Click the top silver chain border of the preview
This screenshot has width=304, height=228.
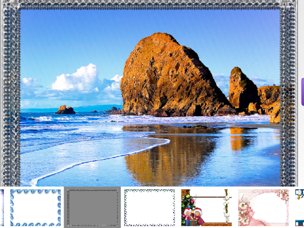tap(150, 4)
